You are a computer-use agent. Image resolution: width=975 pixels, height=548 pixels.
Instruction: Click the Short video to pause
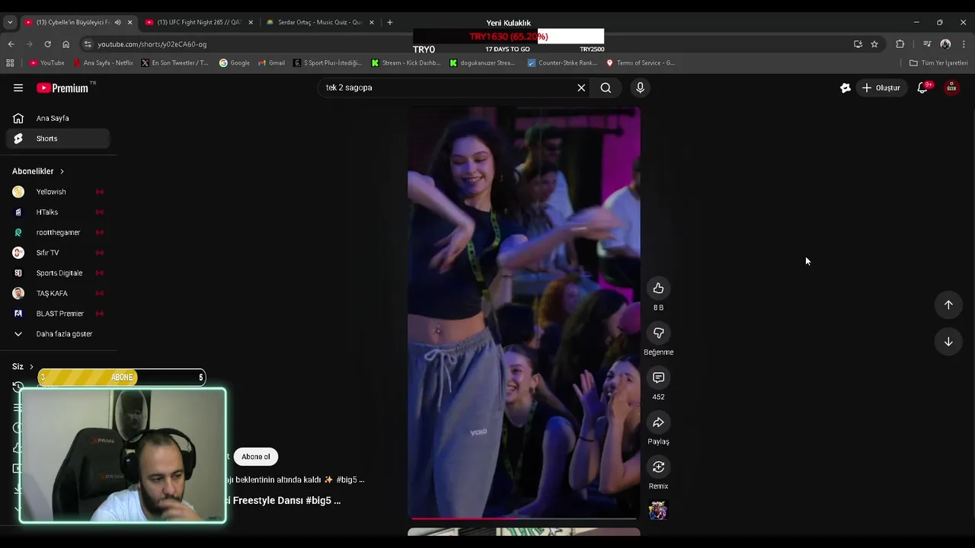coord(523,312)
